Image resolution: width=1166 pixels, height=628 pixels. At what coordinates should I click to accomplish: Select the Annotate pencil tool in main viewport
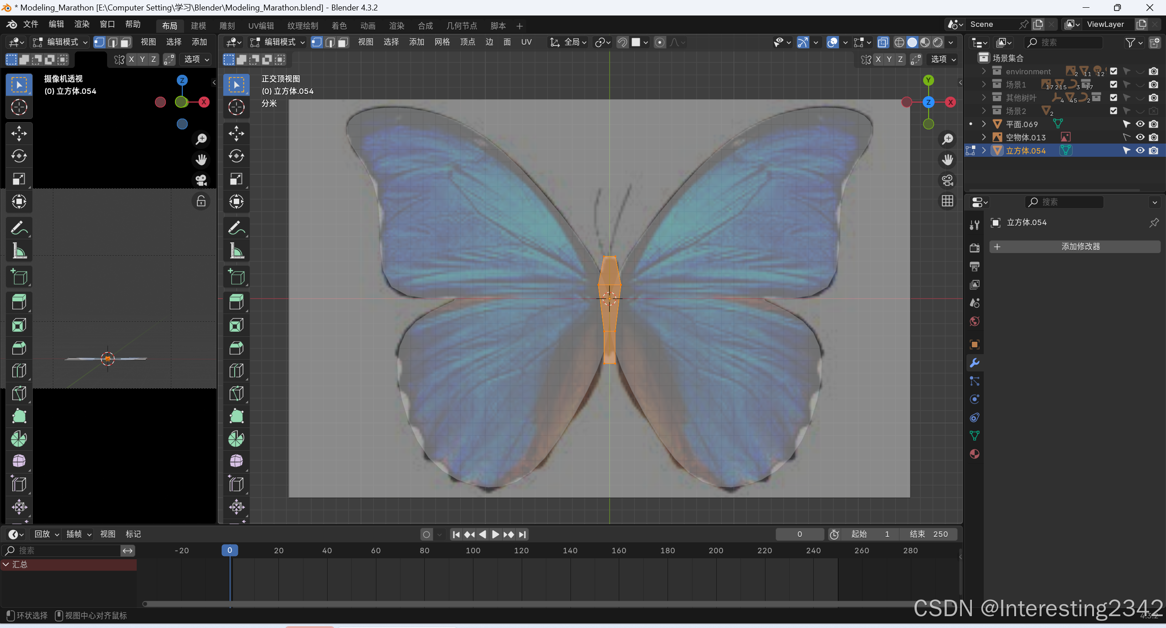(236, 227)
